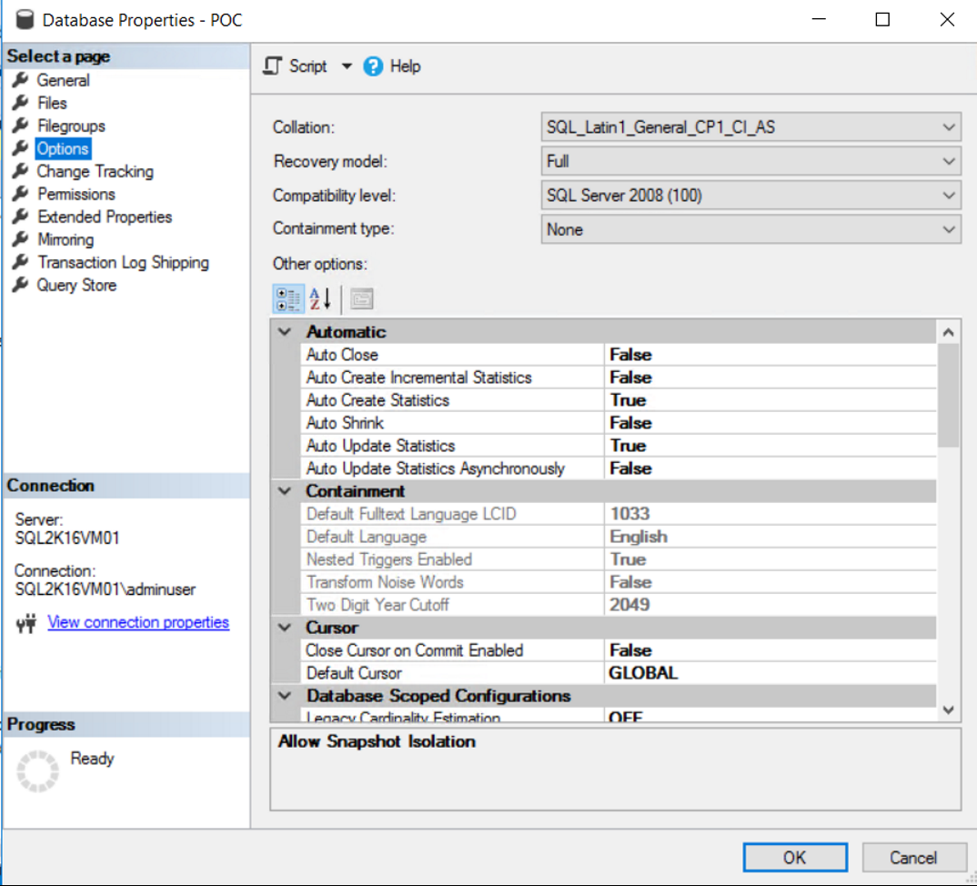Open the Script dropdown arrow
This screenshot has height=886, width=977.
(x=347, y=66)
